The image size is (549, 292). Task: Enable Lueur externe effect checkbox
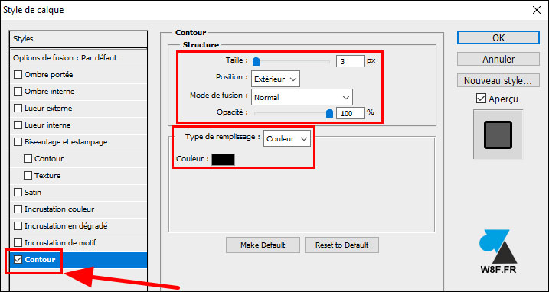18,109
